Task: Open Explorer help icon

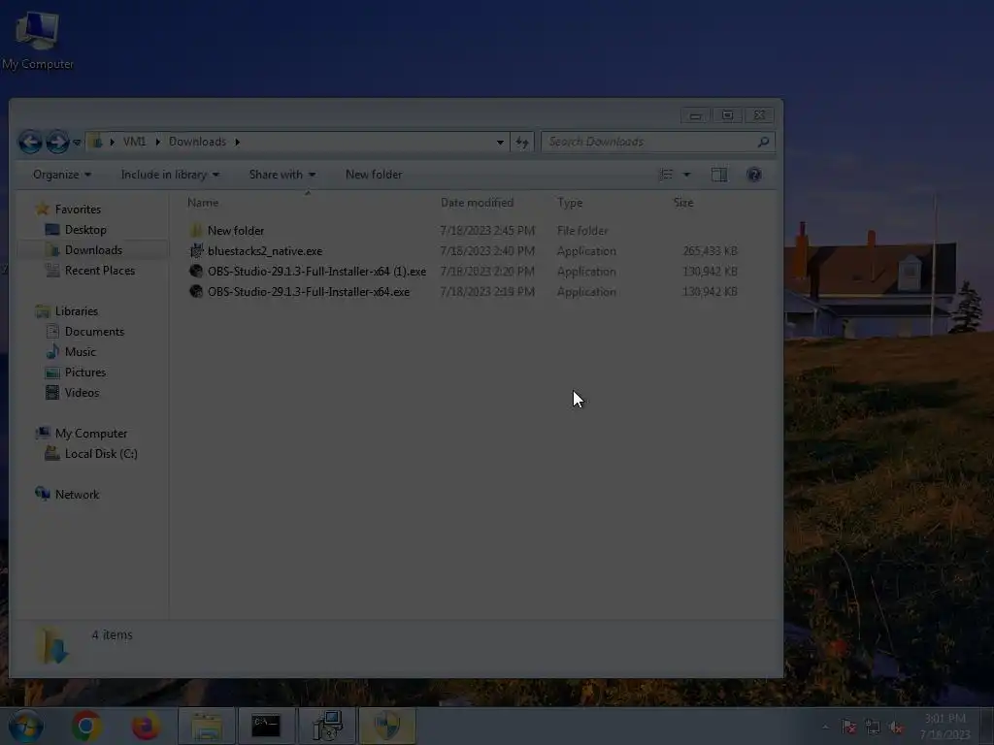Action: 753,175
